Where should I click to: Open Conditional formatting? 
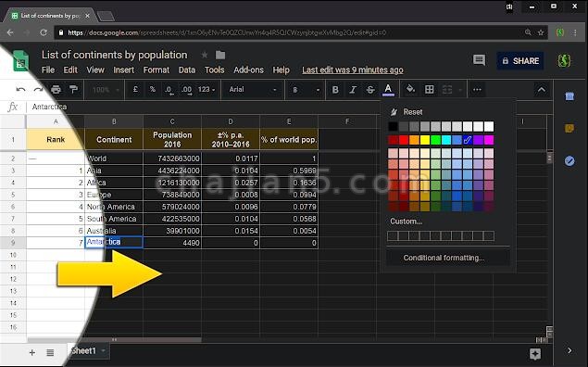pos(444,258)
